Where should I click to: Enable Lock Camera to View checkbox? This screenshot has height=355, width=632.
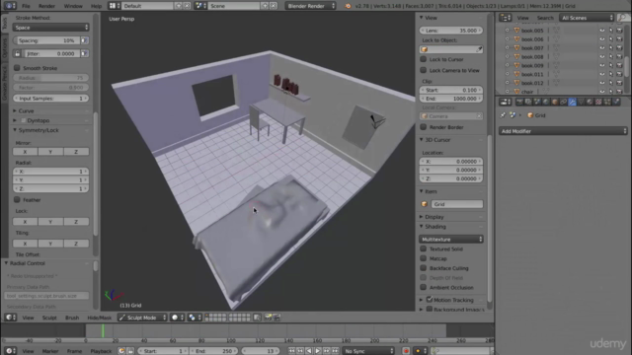click(424, 70)
